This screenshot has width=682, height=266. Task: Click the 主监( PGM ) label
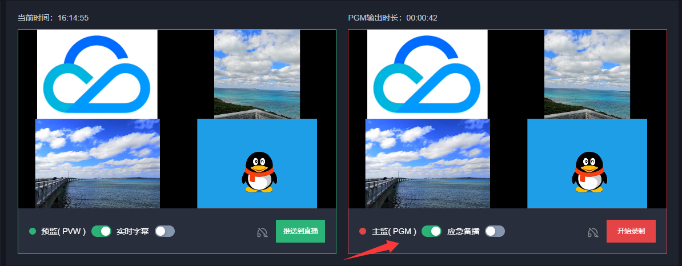coord(394,232)
